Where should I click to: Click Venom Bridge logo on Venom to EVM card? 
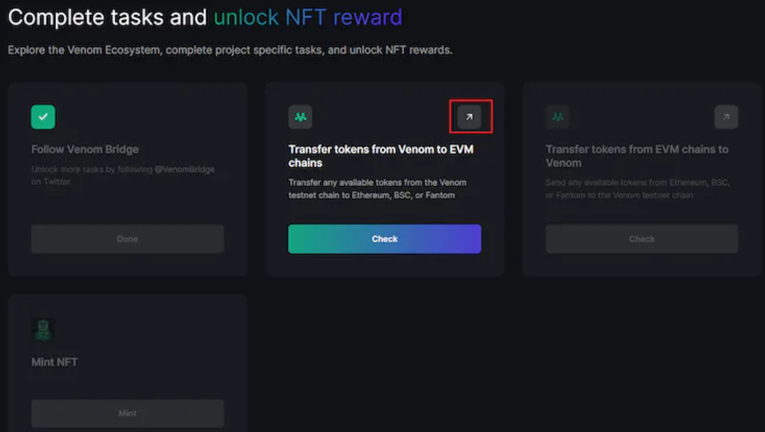[300, 116]
